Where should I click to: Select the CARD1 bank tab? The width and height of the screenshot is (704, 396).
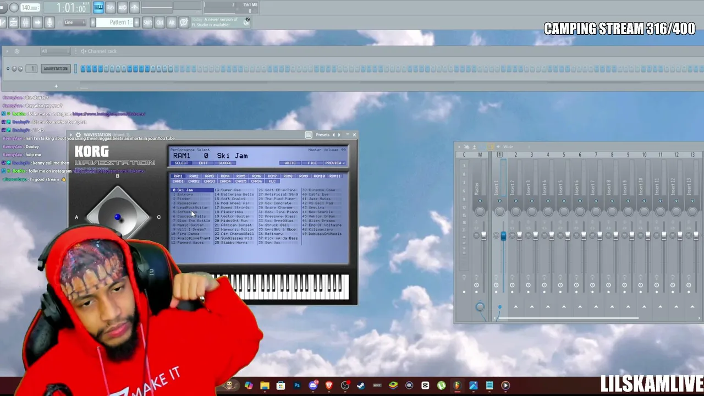click(178, 182)
